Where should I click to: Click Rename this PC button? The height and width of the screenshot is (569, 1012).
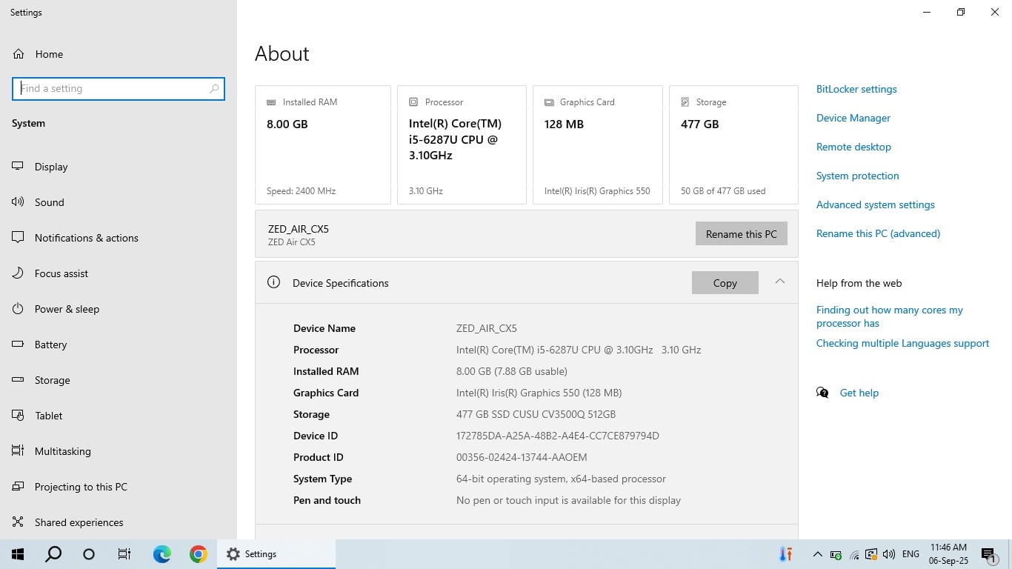point(742,234)
